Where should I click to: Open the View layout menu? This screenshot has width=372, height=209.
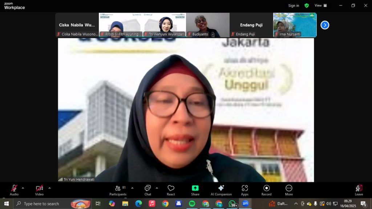320,5
